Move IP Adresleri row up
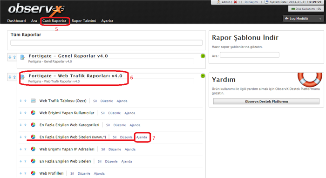The image size is (326, 178). tap(25, 149)
